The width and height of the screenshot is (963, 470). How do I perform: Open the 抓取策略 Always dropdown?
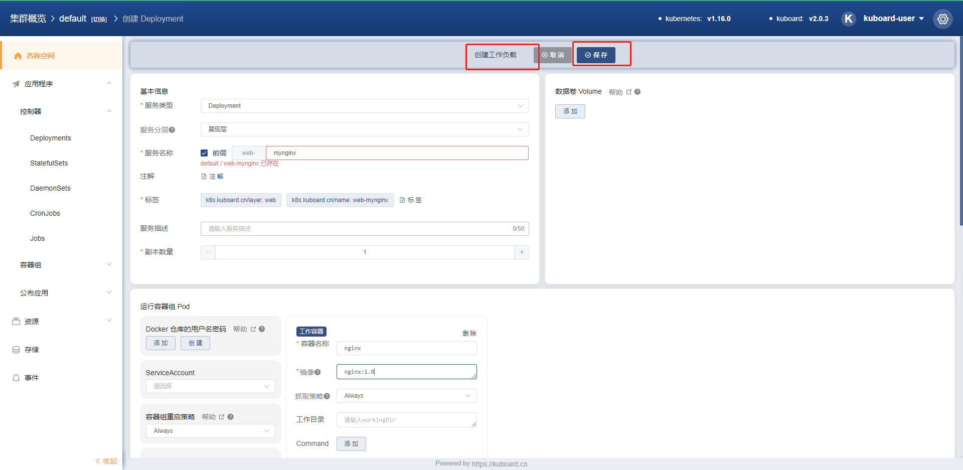[x=407, y=396]
